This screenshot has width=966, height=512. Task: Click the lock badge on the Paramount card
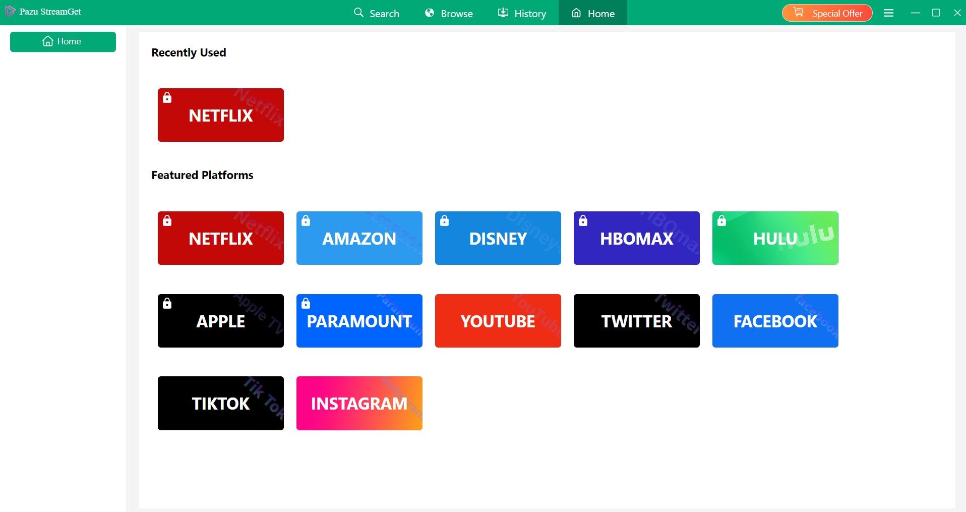pyautogui.click(x=306, y=303)
